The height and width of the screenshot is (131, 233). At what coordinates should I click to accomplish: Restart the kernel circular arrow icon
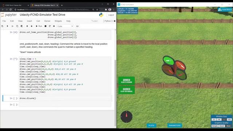point(50,26)
